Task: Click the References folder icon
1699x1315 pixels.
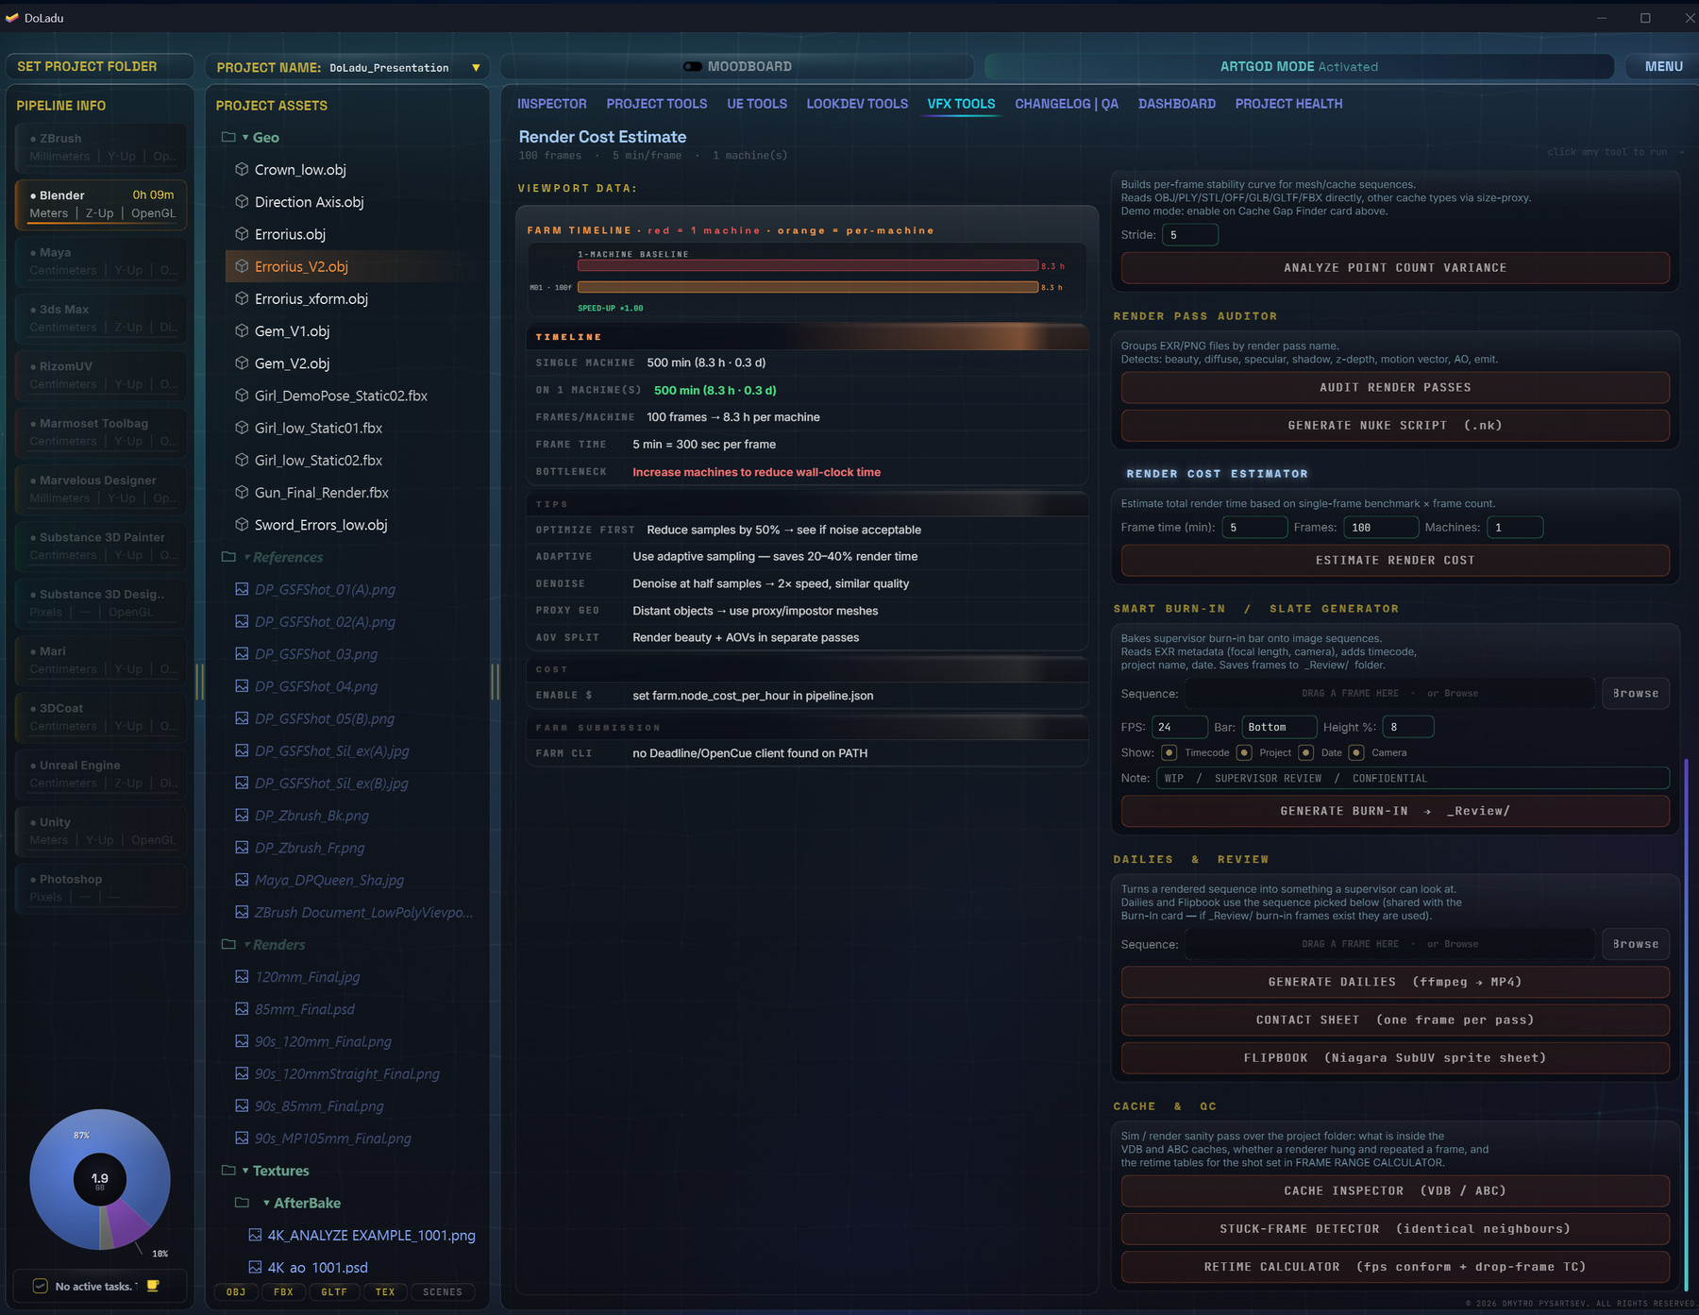Action: pyautogui.click(x=228, y=557)
